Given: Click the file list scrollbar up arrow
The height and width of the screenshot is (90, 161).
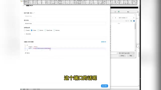Looking at the screenshot, I should coord(135,23).
